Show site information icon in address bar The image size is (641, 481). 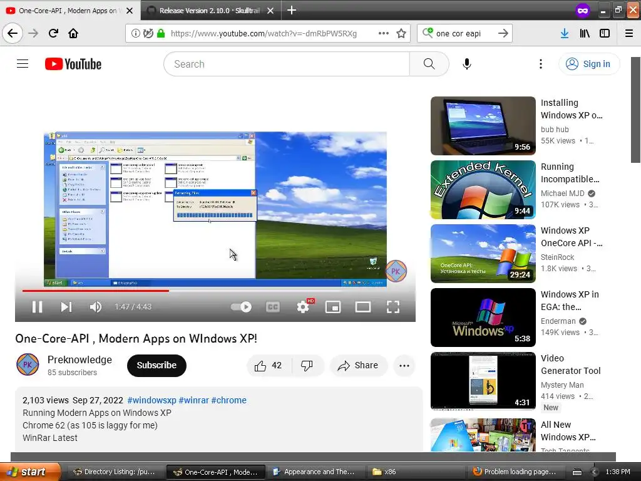135,33
